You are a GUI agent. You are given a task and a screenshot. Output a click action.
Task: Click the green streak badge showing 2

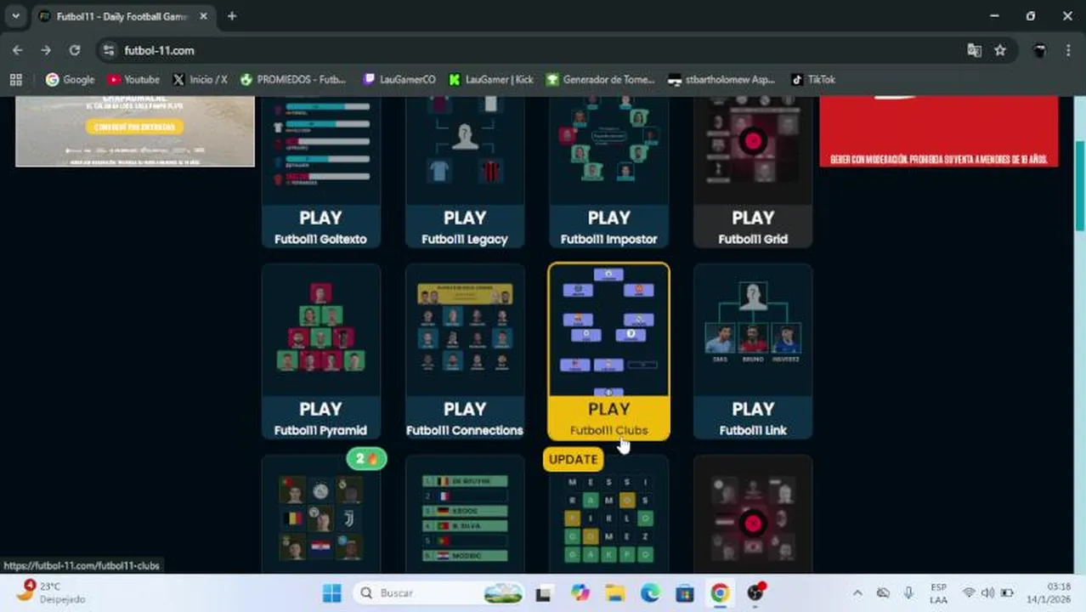coord(366,459)
